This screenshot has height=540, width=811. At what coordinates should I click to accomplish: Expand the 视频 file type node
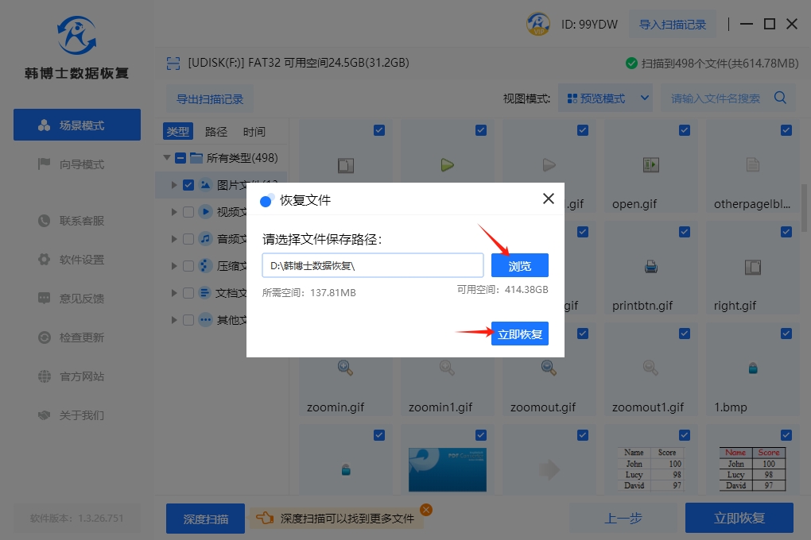[x=174, y=212]
